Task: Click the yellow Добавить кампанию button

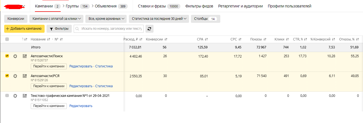Action: pos(24,29)
